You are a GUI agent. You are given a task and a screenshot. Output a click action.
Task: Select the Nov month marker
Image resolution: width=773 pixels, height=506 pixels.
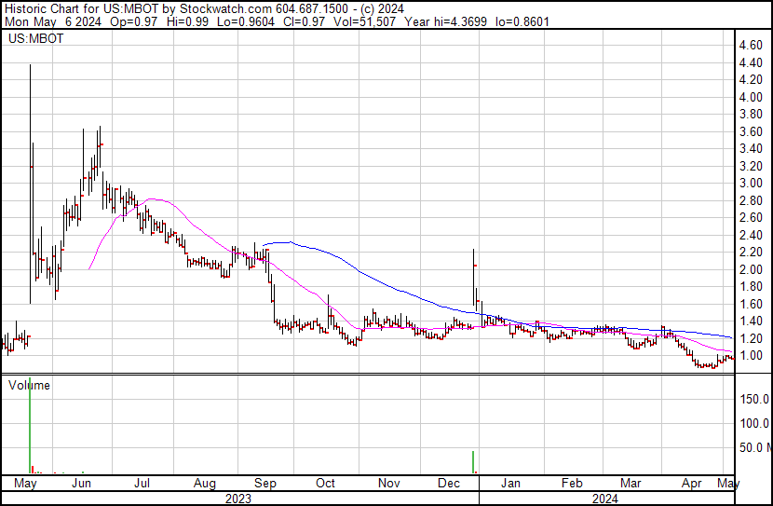[389, 484]
